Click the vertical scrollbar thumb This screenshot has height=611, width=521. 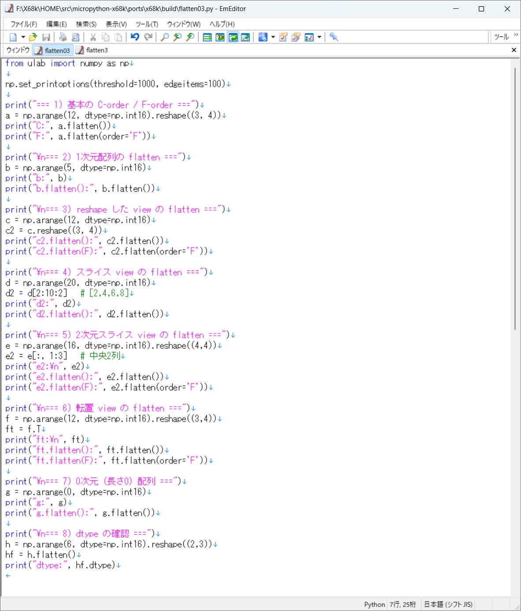[515, 198]
